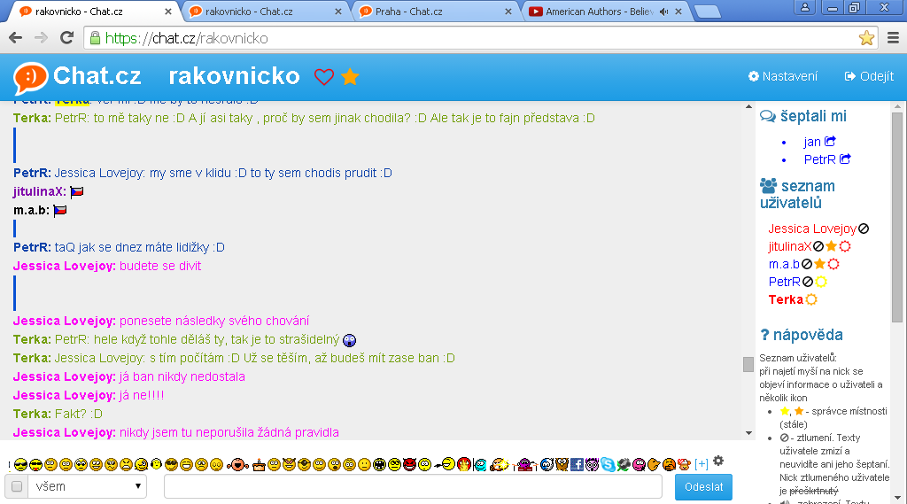Click PetrR nick in 'taQ jak se dnez' message
The width and height of the screenshot is (907, 504).
[x=32, y=248]
